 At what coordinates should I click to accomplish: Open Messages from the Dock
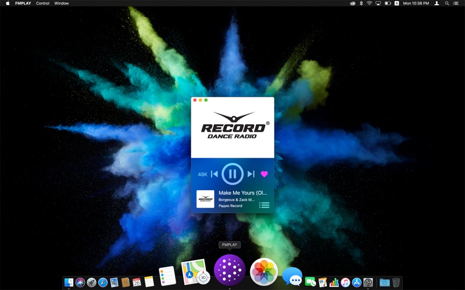(x=292, y=277)
